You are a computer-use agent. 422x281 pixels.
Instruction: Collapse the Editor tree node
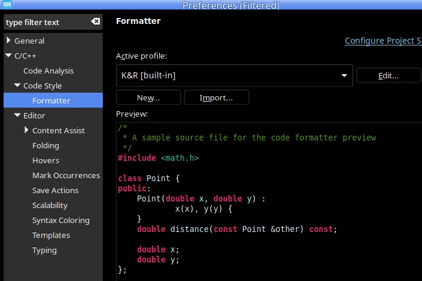tap(17, 115)
